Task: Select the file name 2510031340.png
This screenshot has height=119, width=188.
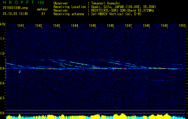Action: tap(15, 8)
